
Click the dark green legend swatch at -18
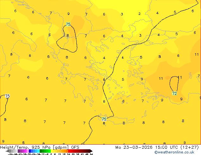41,151
